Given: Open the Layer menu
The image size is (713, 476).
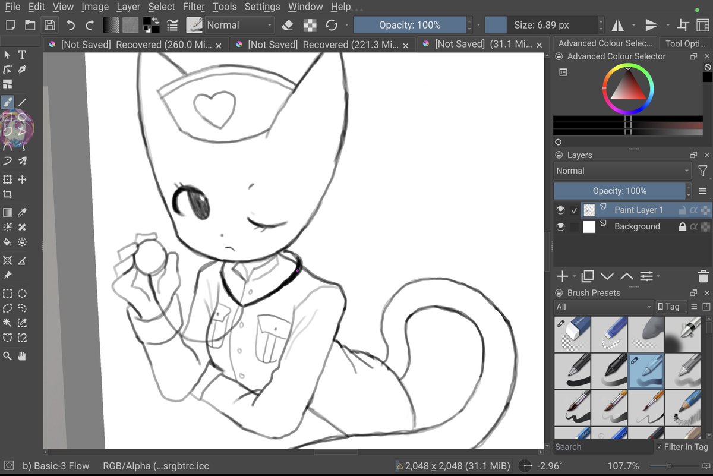Looking at the screenshot, I should [128, 7].
